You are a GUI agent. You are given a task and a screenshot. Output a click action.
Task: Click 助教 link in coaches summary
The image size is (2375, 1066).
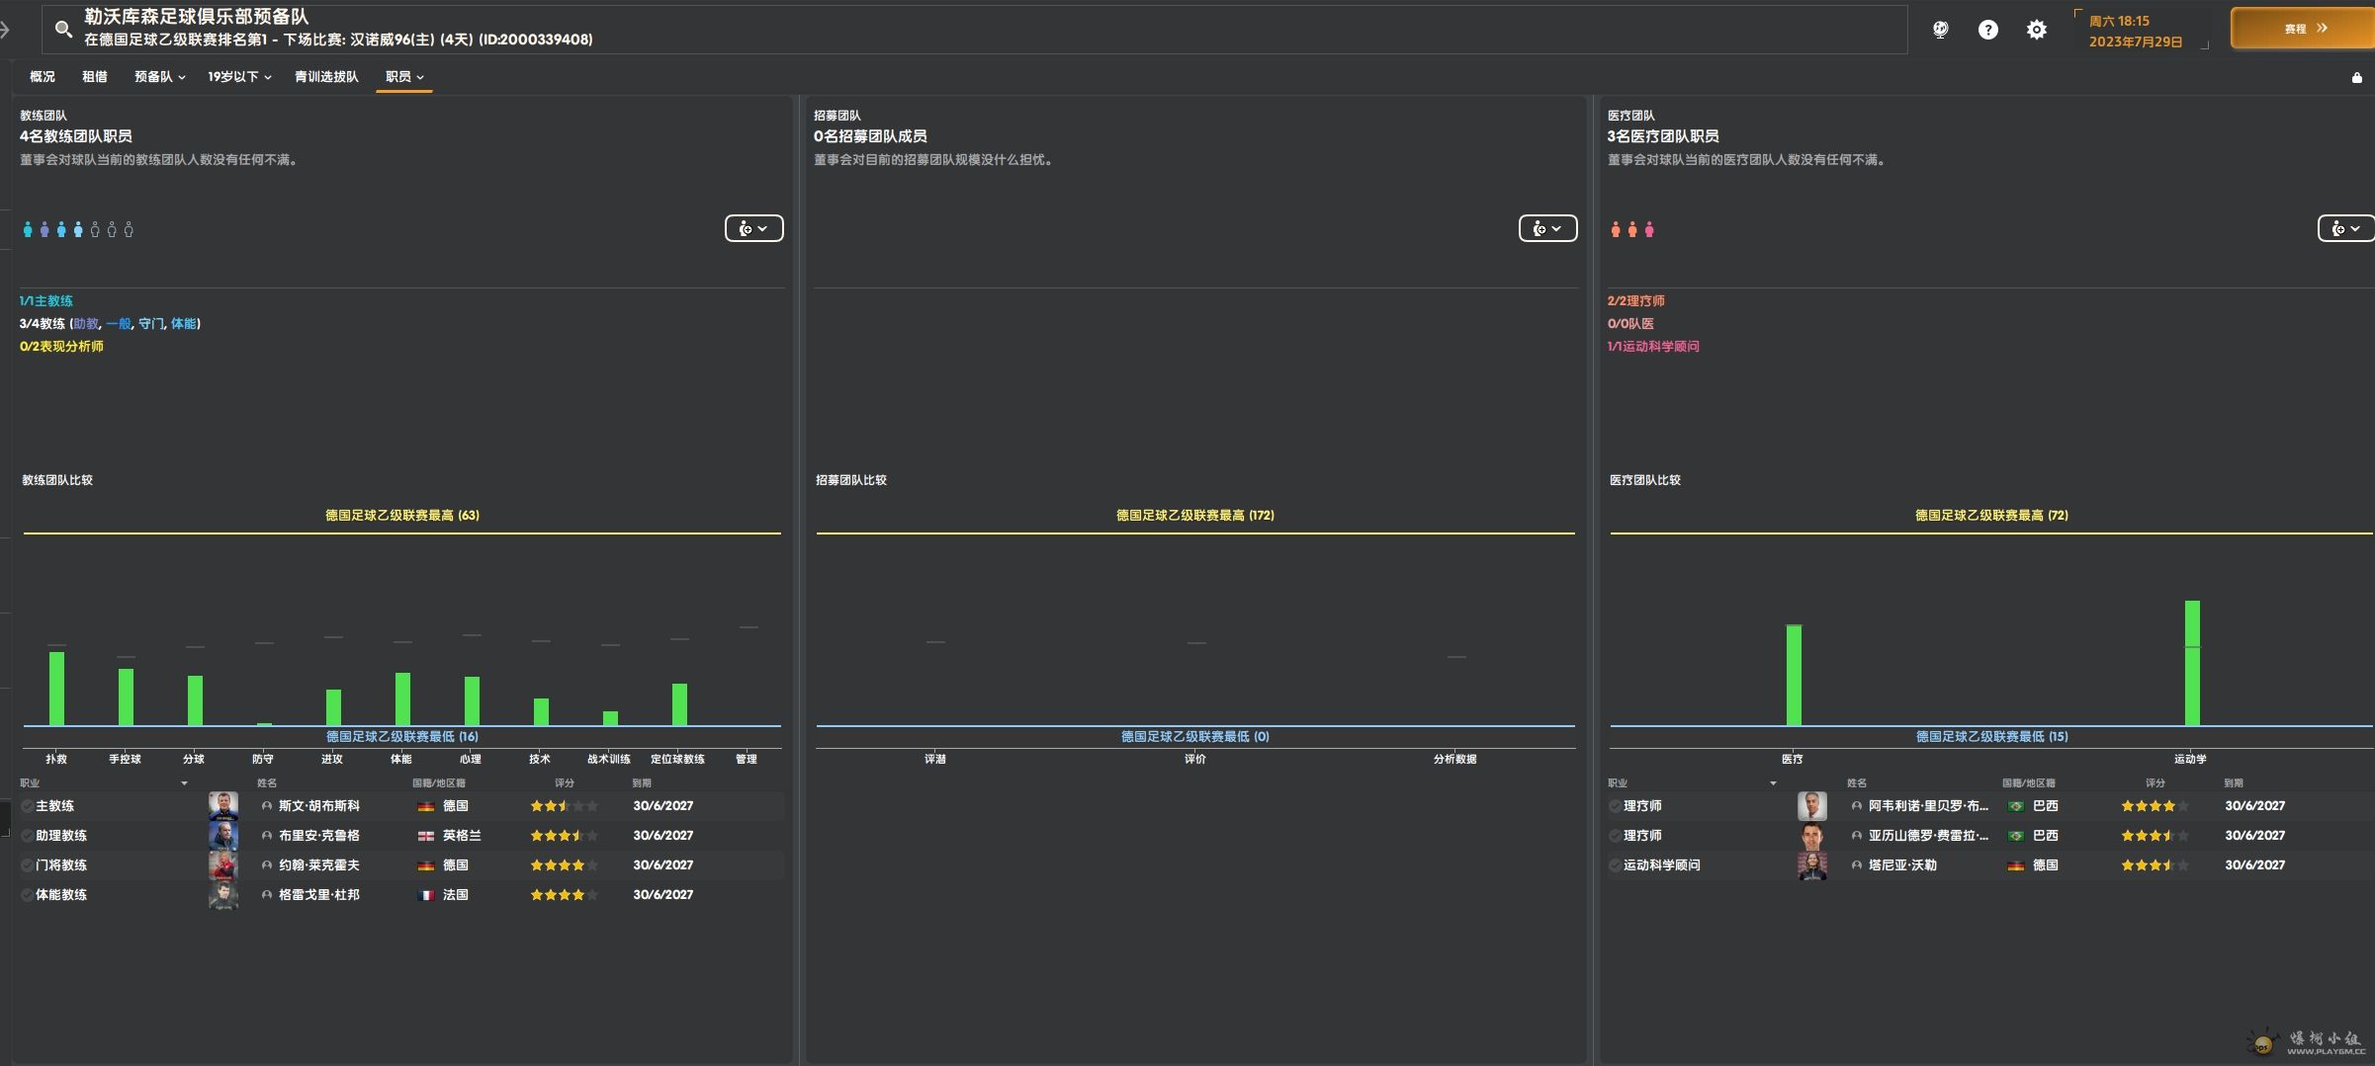(86, 324)
